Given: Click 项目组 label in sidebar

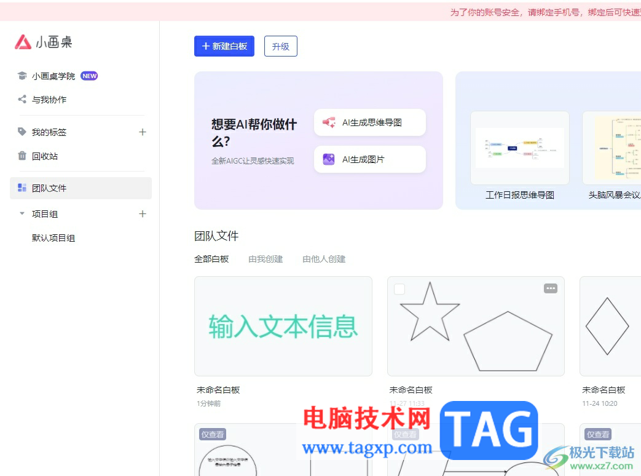Looking at the screenshot, I should (x=45, y=214).
